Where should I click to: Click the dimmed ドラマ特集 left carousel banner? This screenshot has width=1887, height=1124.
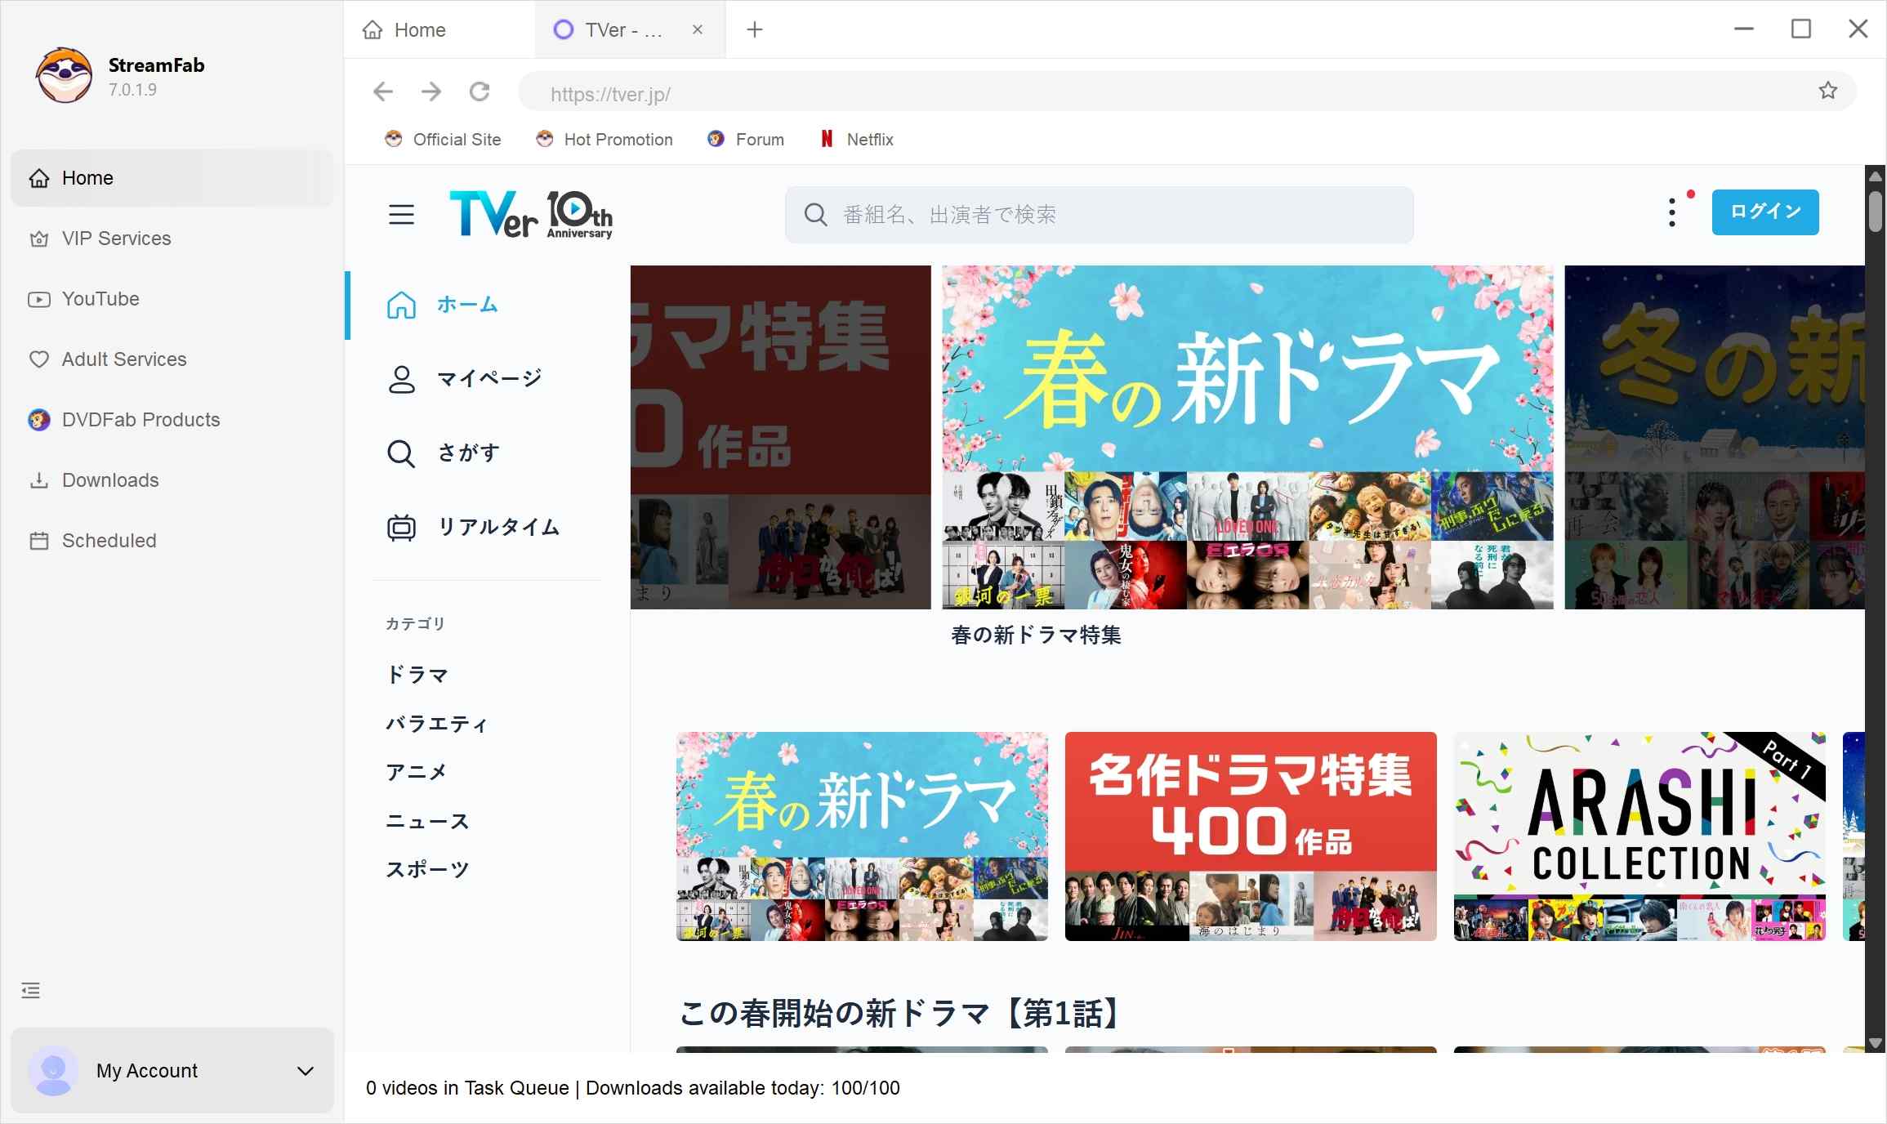(x=781, y=437)
